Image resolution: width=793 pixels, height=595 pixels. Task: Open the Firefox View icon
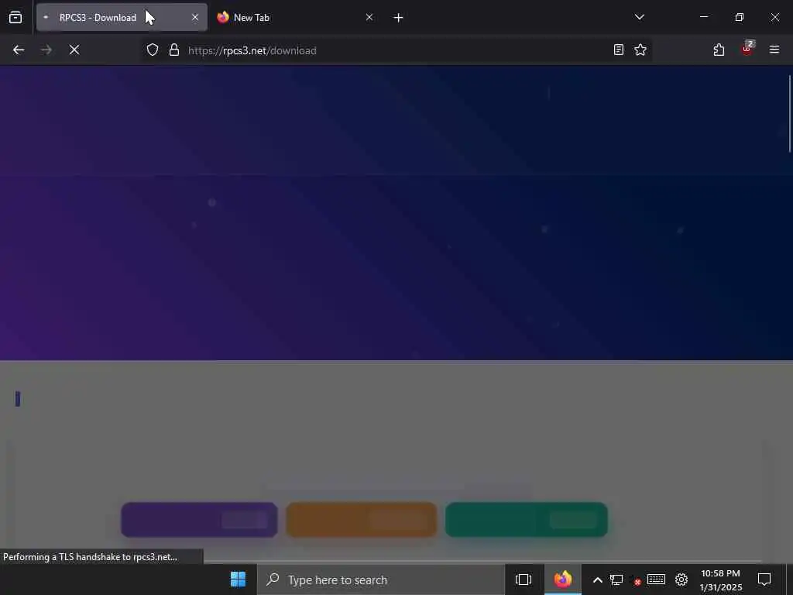pyautogui.click(x=15, y=18)
